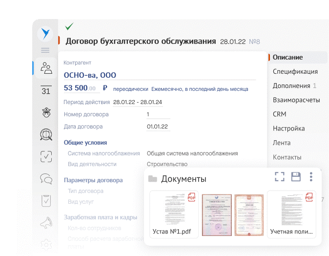Image resolution: width=329 pixels, height=256 pixels.
Task: Click value Общая система налогообложения
Action: point(192,153)
